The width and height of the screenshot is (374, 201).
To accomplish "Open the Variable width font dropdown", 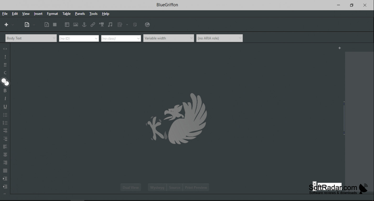I will point(169,38).
